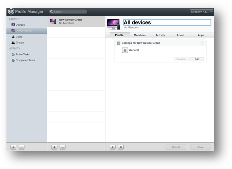Click the Completed Tasks green icon
This screenshot has width=232, height=169.
click(x=13, y=60)
